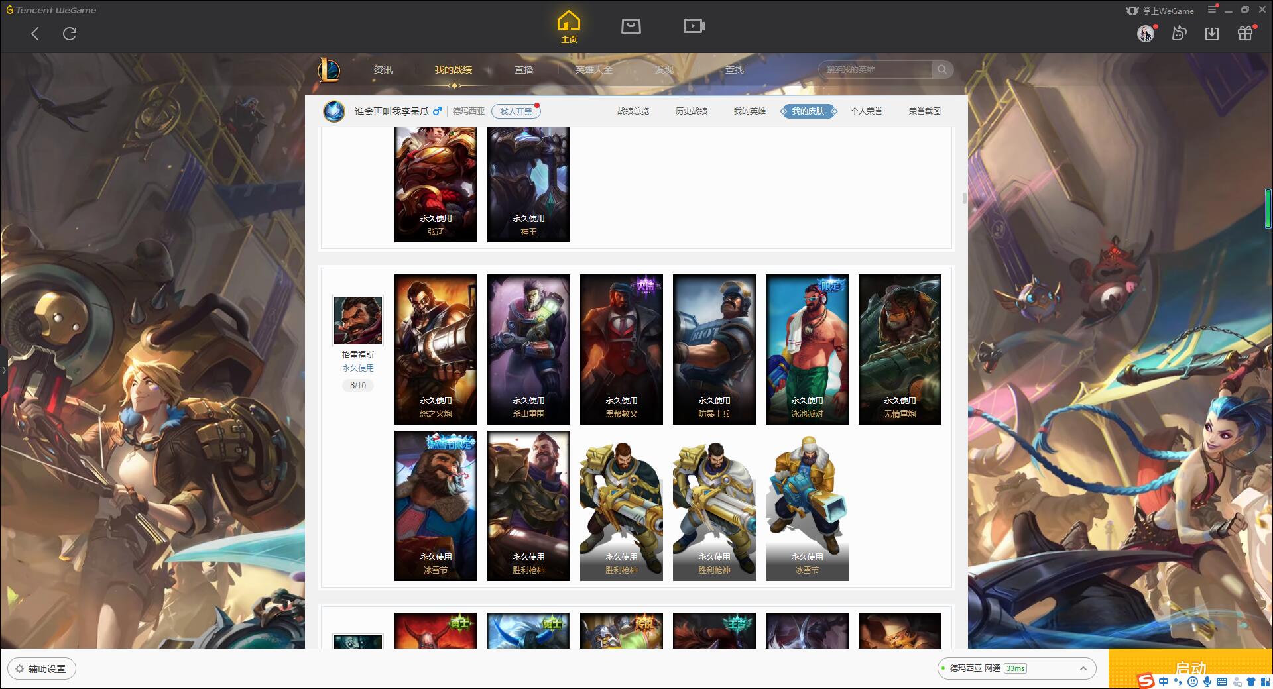Screen dimensions: 1273x689
Task: Click the male gender symbol icon
Action: 437,111
